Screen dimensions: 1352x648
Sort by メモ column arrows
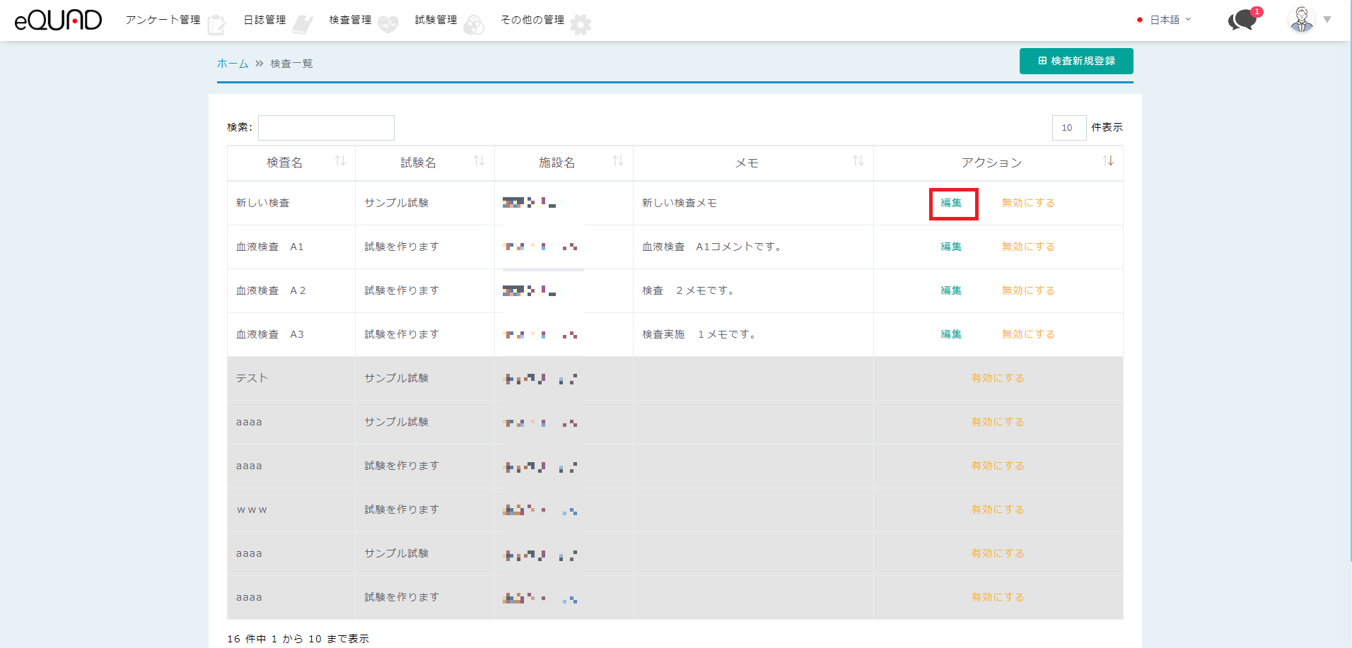[x=858, y=161]
